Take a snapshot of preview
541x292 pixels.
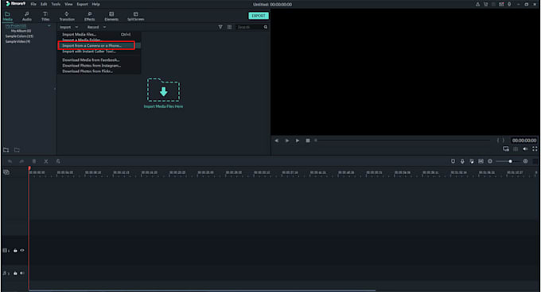tap(516, 149)
